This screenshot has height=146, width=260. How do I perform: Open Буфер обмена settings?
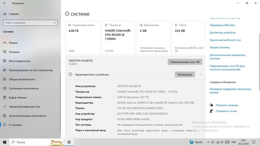pos(18,97)
